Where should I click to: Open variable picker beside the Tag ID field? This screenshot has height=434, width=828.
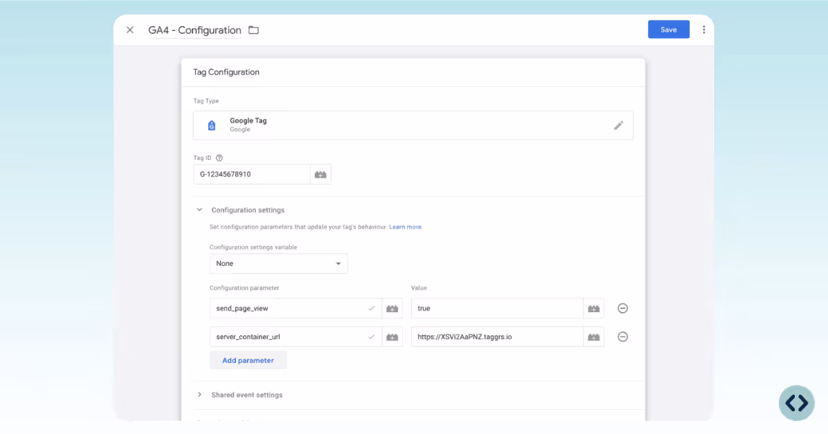coord(321,174)
